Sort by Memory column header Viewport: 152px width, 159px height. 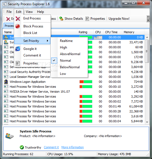pos(133,32)
